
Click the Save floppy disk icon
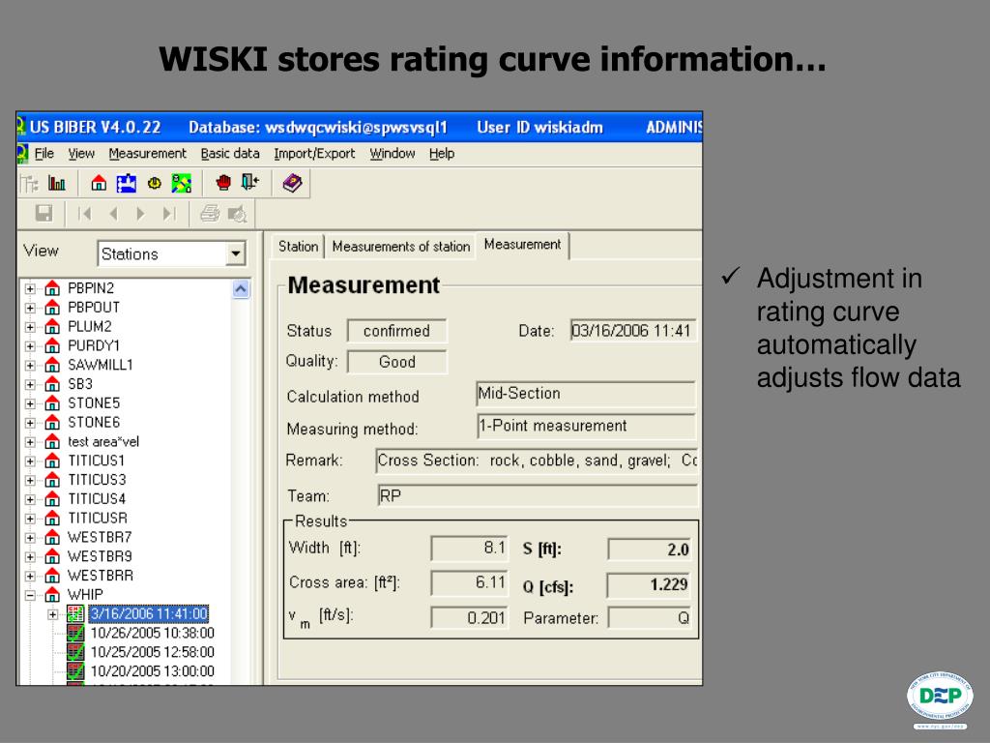coord(44,214)
